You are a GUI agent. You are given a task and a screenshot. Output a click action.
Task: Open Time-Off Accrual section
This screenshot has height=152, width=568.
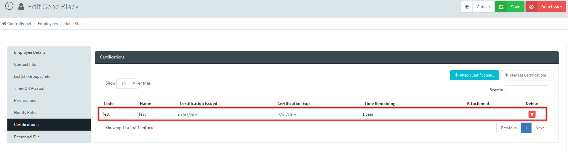pos(49,89)
